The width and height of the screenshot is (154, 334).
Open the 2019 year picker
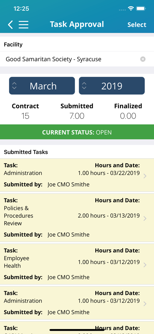point(112,86)
